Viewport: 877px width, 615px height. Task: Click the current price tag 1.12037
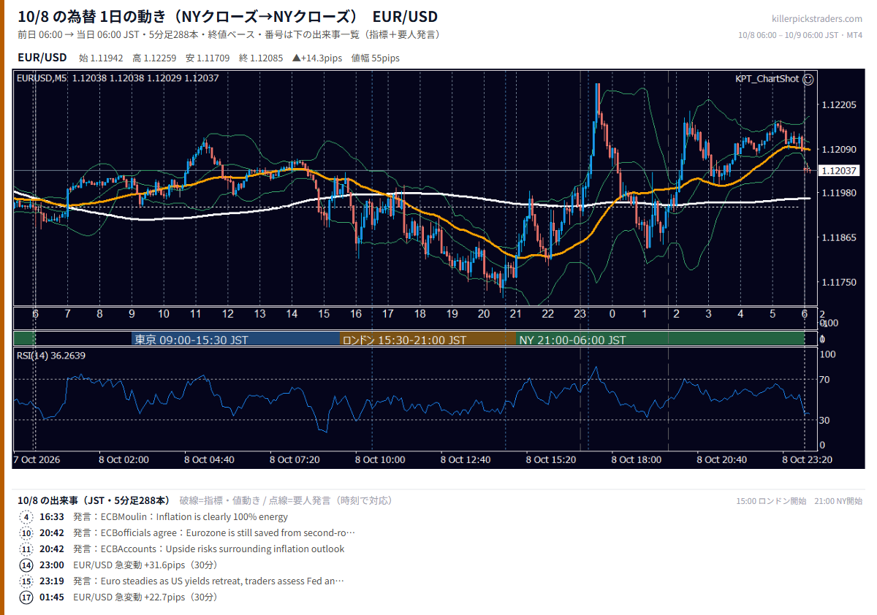coord(839,171)
